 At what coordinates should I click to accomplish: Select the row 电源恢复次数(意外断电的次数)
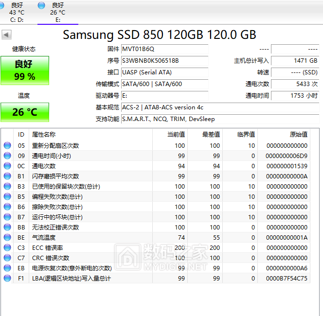[x=156, y=268]
